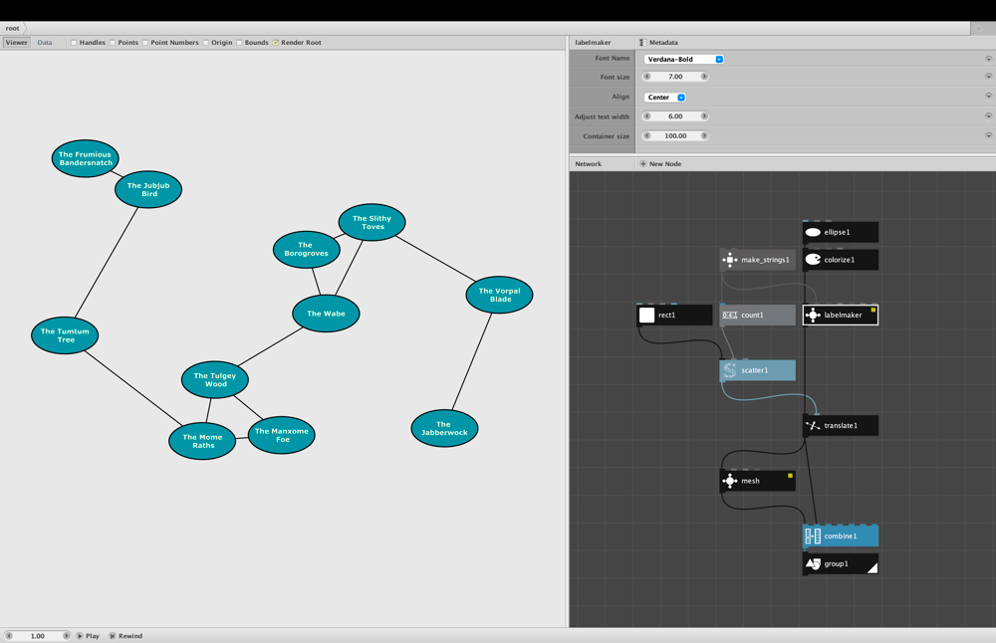Click the New Node plus icon
Screen dimensions: 996x643
tap(642, 164)
